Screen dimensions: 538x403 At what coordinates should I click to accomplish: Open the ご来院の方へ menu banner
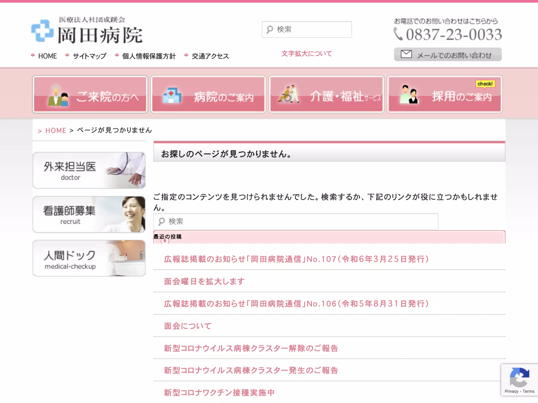pos(90,94)
